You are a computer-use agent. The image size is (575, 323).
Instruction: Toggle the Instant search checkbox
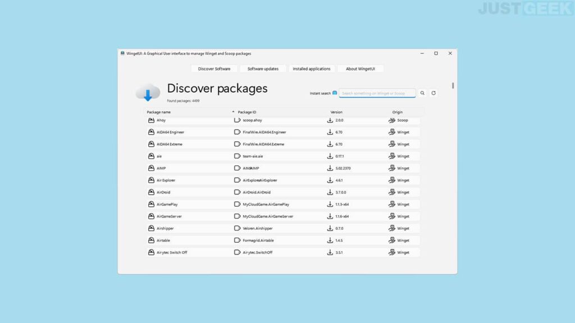(335, 93)
